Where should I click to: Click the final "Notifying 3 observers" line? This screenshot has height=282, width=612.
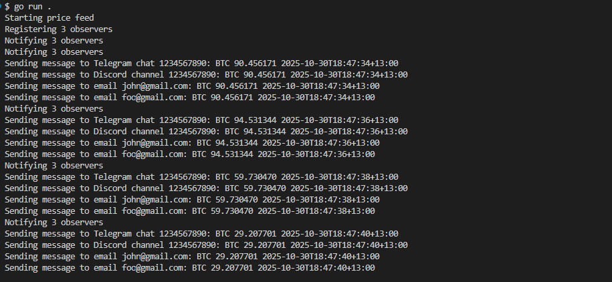pyautogui.click(x=54, y=222)
